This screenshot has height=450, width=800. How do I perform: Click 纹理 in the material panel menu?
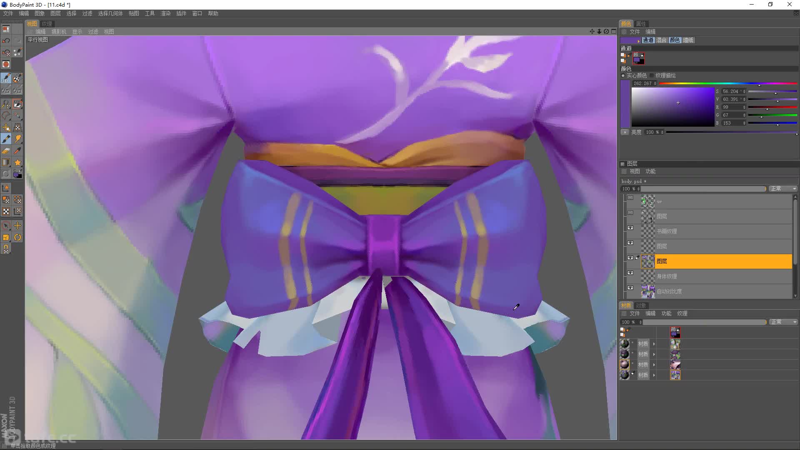tap(682, 313)
